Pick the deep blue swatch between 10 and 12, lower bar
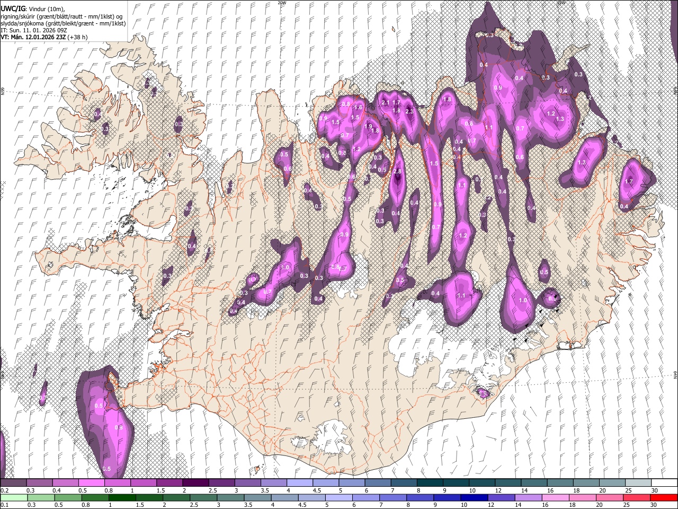The width and height of the screenshot is (678, 509). [x=475, y=497]
